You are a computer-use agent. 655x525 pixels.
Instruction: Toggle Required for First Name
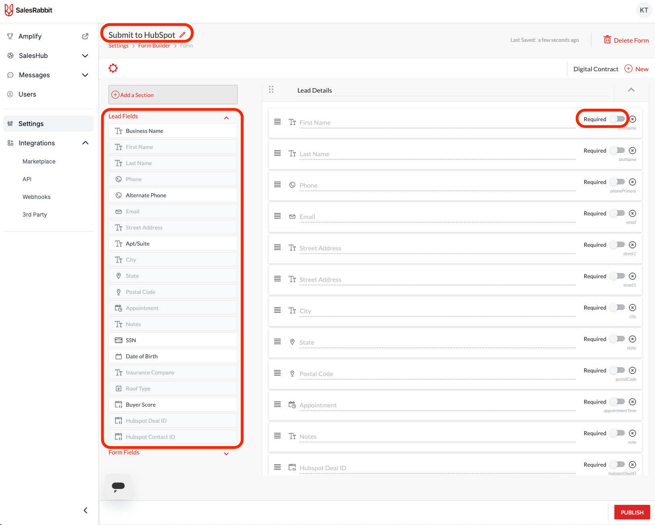point(617,119)
